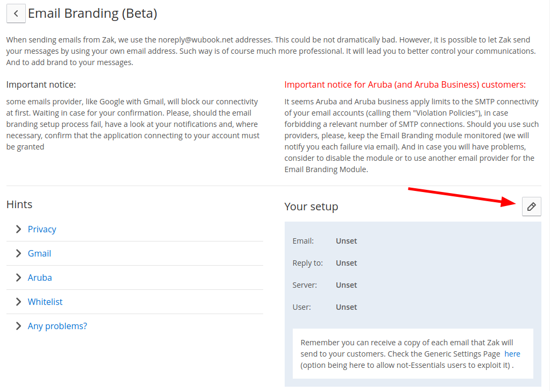550x391 pixels.
Task: Click the Email Branding (Beta) title
Action: (x=93, y=13)
